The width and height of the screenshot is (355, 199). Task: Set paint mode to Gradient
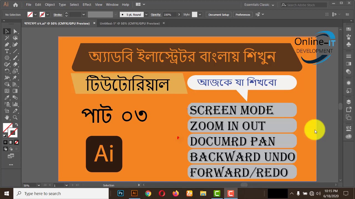(11, 142)
